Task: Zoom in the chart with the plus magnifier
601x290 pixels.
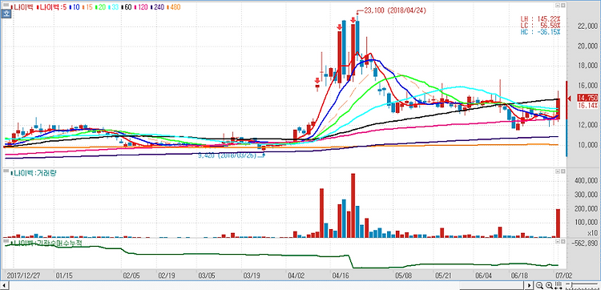Action: click(549, 285)
